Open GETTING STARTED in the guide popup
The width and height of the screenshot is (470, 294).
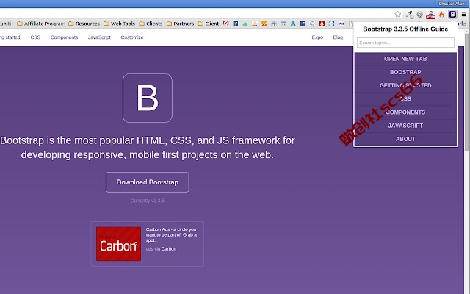(405, 85)
